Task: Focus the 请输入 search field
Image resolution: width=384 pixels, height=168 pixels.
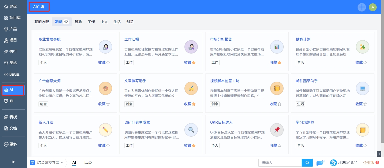Action: tap(280, 163)
